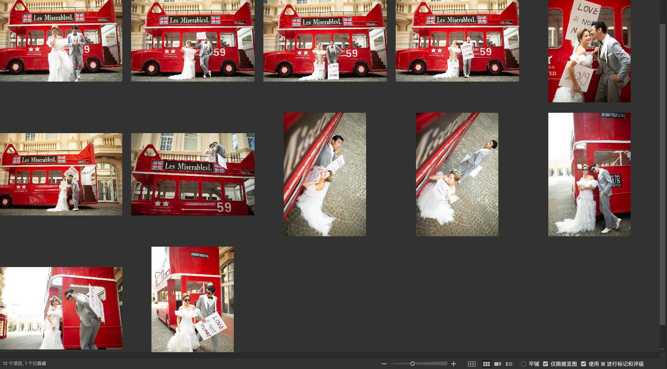
Task: Switch to details view layout
Action: pos(498,364)
